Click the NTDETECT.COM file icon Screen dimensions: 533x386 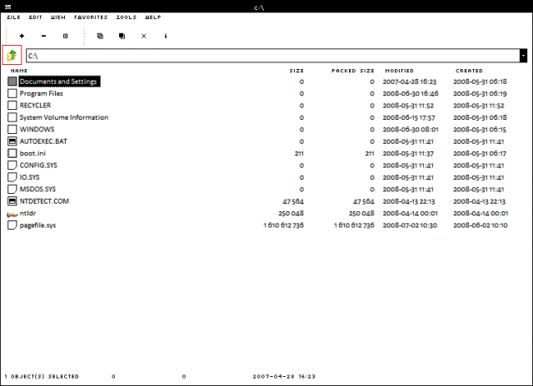(12, 201)
